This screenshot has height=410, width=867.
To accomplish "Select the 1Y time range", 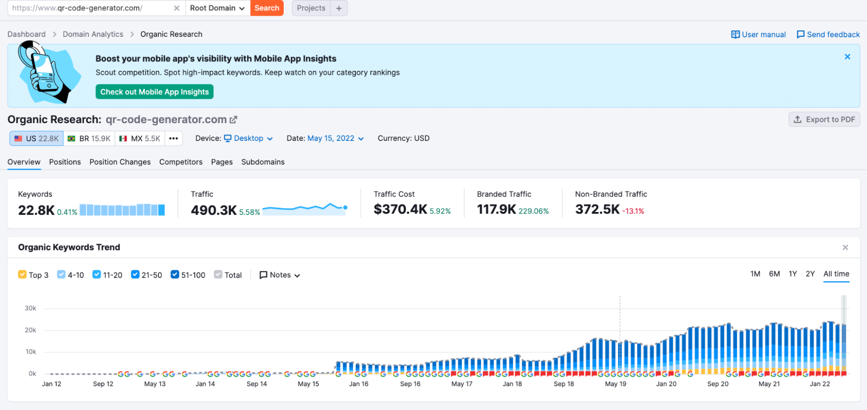I will (792, 274).
